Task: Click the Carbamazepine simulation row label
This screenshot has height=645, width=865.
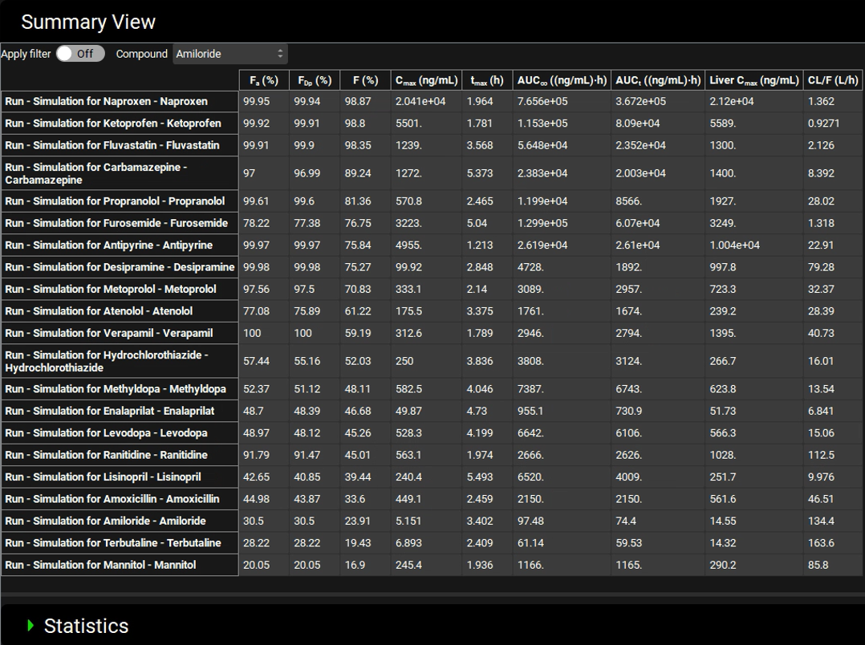Action: (x=96, y=173)
